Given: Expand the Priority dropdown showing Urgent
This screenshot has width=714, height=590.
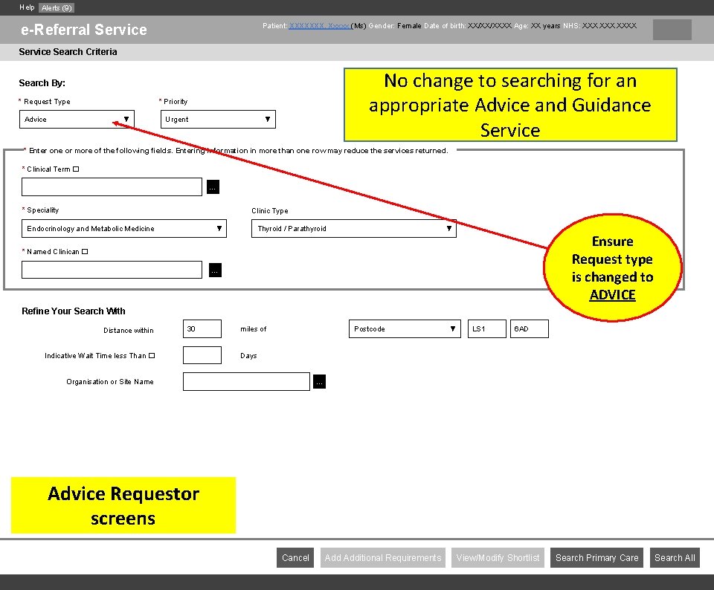Looking at the screenshot, I should (x=218, y=119).
